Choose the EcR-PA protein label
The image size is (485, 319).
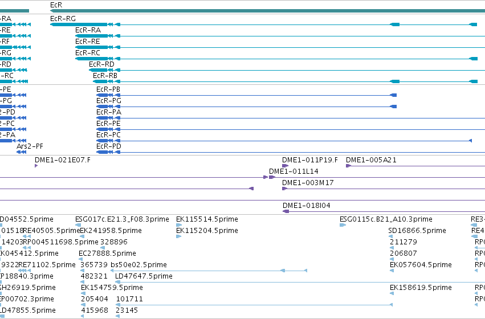pyautogui.click(x=108, y=112)
